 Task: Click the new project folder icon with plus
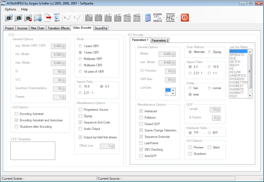point(9,18)
